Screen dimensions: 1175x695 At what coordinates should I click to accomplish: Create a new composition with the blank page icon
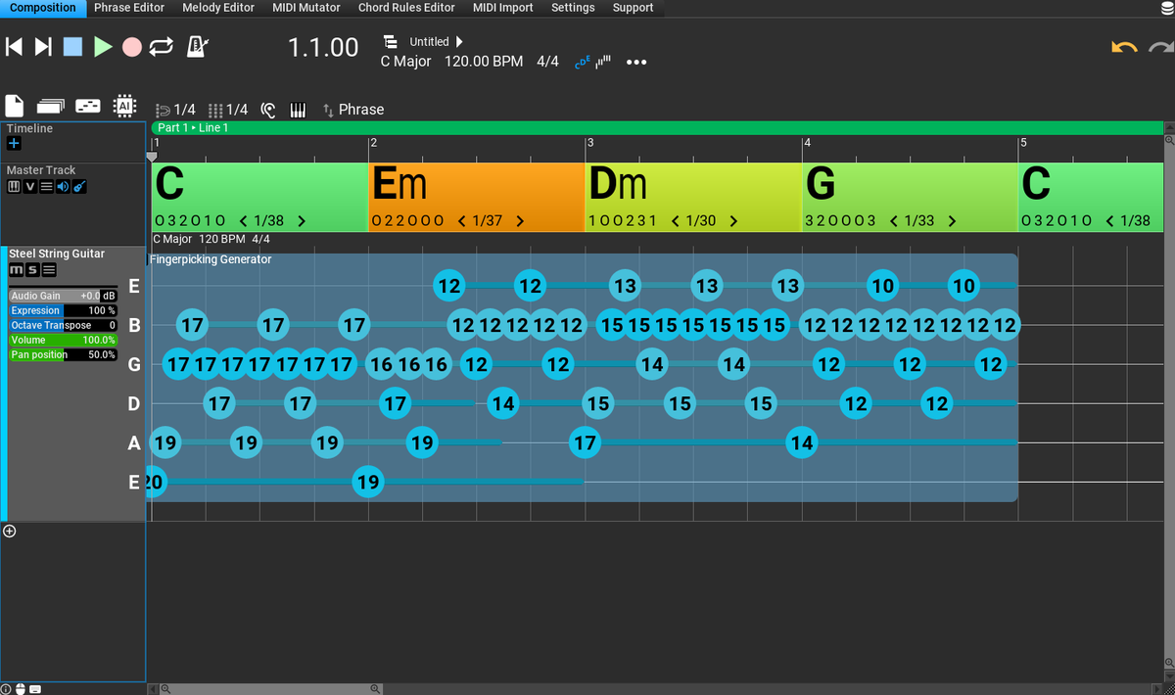pos(13,105)
